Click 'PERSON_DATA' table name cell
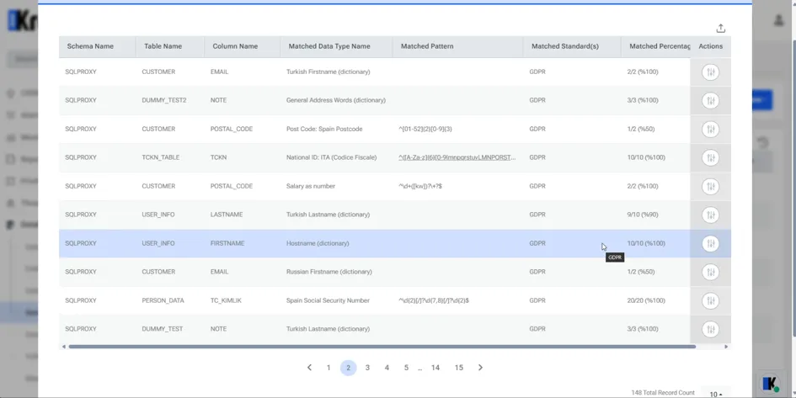Screen dimensions: 796x398 pos(163,300)
